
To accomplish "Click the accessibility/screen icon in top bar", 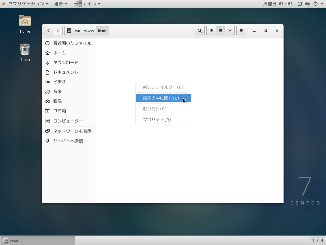I will (x=300, y=4).
